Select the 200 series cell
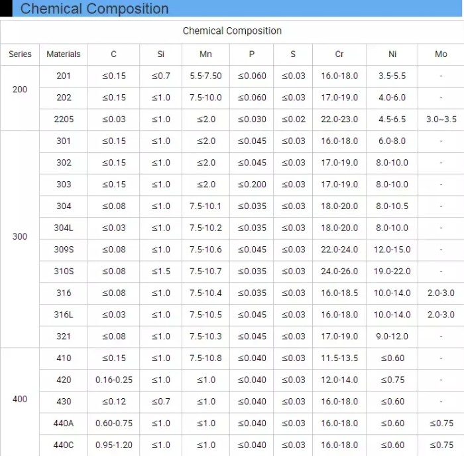The image size is (464, 456). [20, 90]
